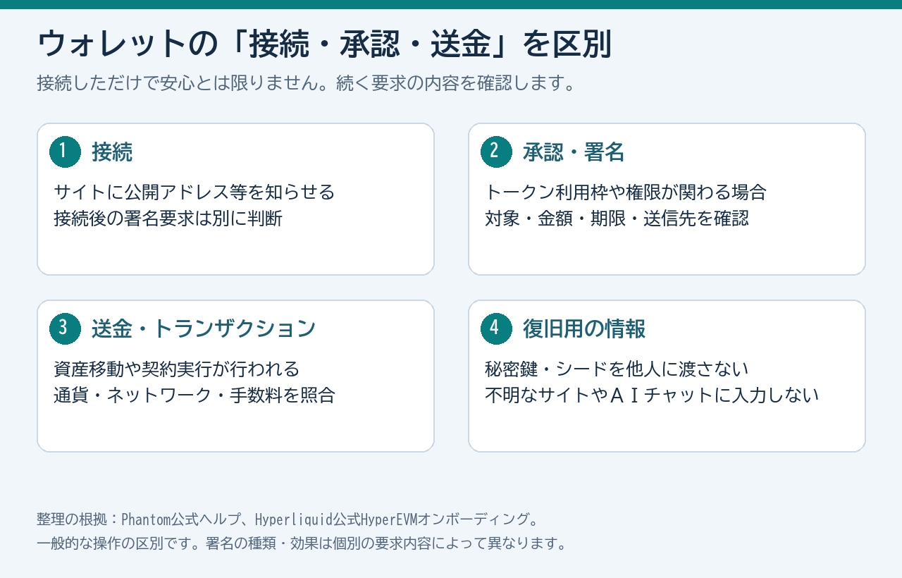
Task: Click the number 4 badge beside '復旧用の情報'
Action: (497, 328)
